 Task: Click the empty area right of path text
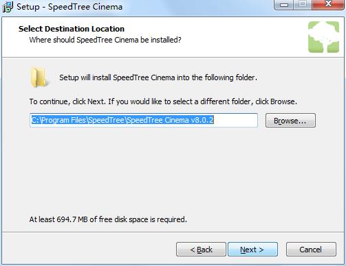point(235,120)
